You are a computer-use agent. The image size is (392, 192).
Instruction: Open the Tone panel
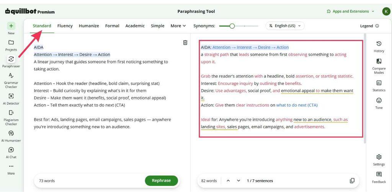(x=379, y=103)
